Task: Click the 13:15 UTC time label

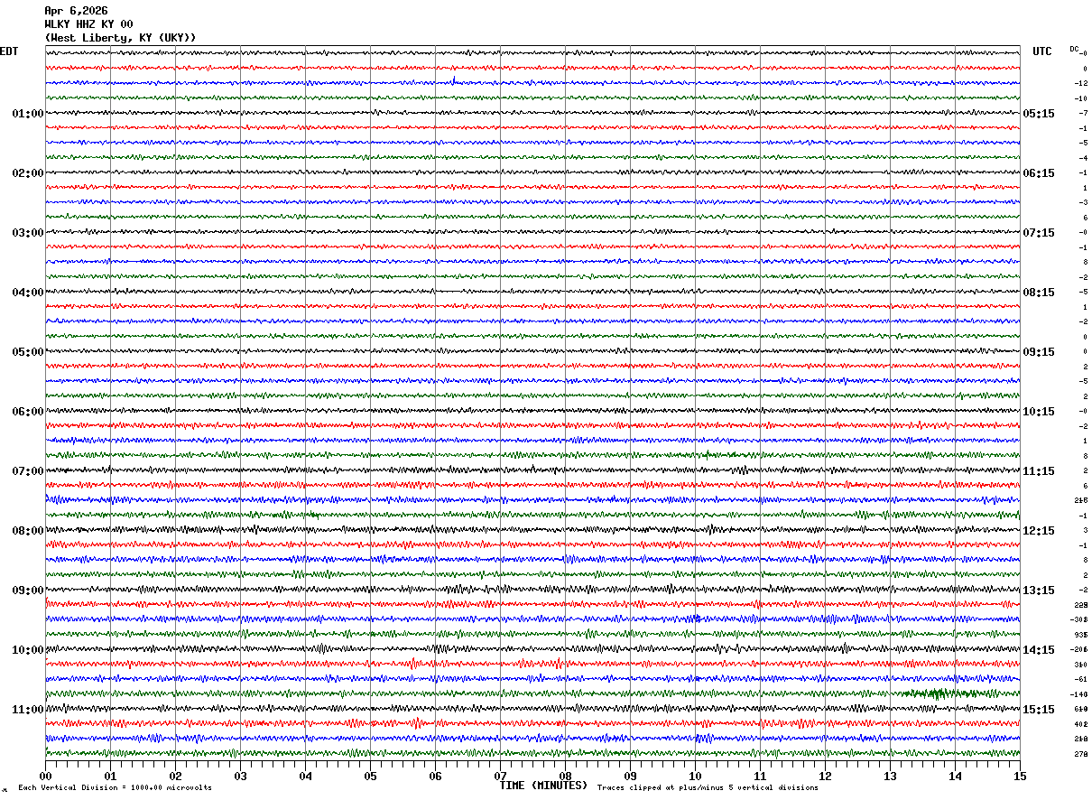Action: click(1039, 591)
